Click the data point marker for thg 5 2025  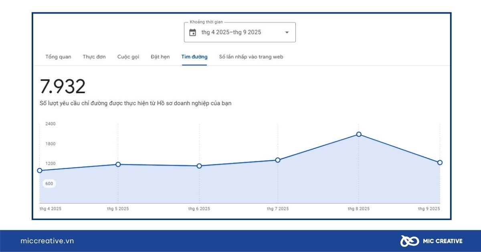118,164
